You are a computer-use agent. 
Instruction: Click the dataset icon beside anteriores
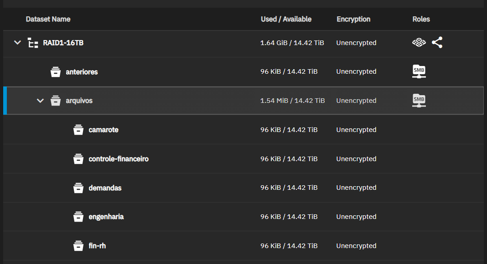click(56, 72)
